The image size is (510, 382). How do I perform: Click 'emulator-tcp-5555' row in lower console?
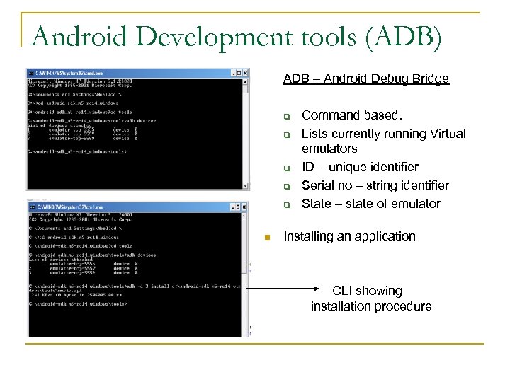[x=84, y=264]
